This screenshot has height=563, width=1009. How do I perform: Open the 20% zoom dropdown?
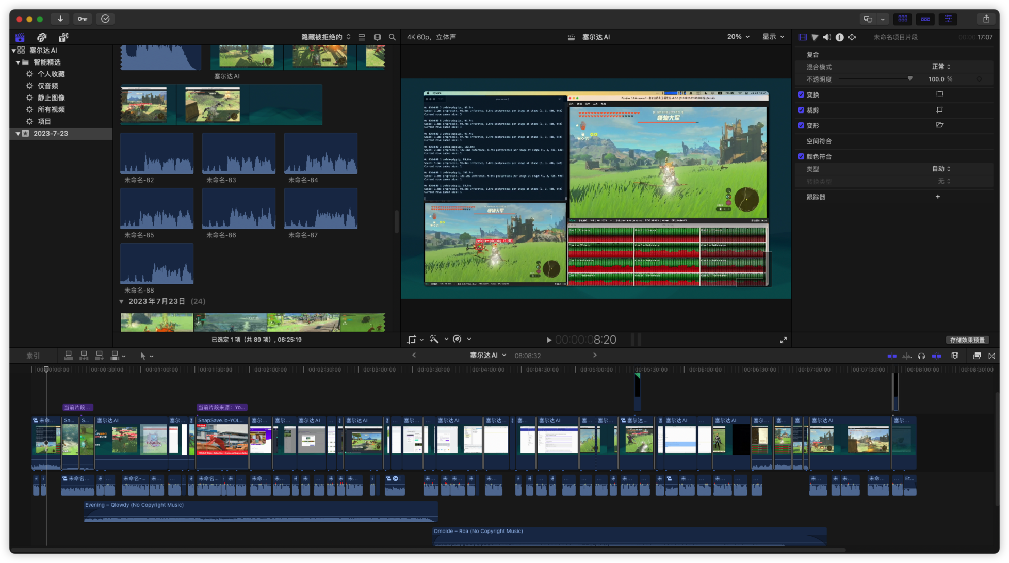click(738, 37)
